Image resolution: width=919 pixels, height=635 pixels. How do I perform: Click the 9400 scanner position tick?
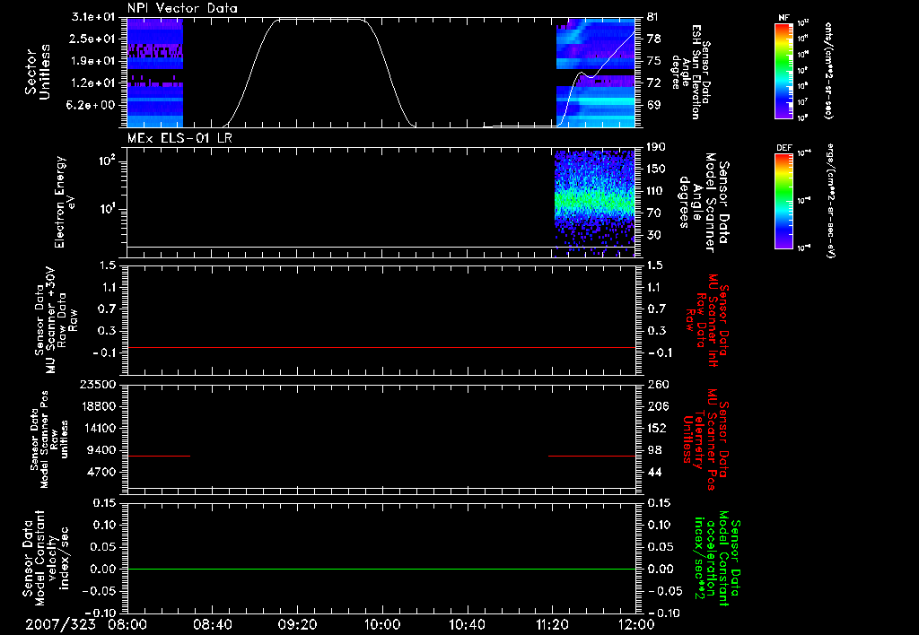[x=101, y=450]
